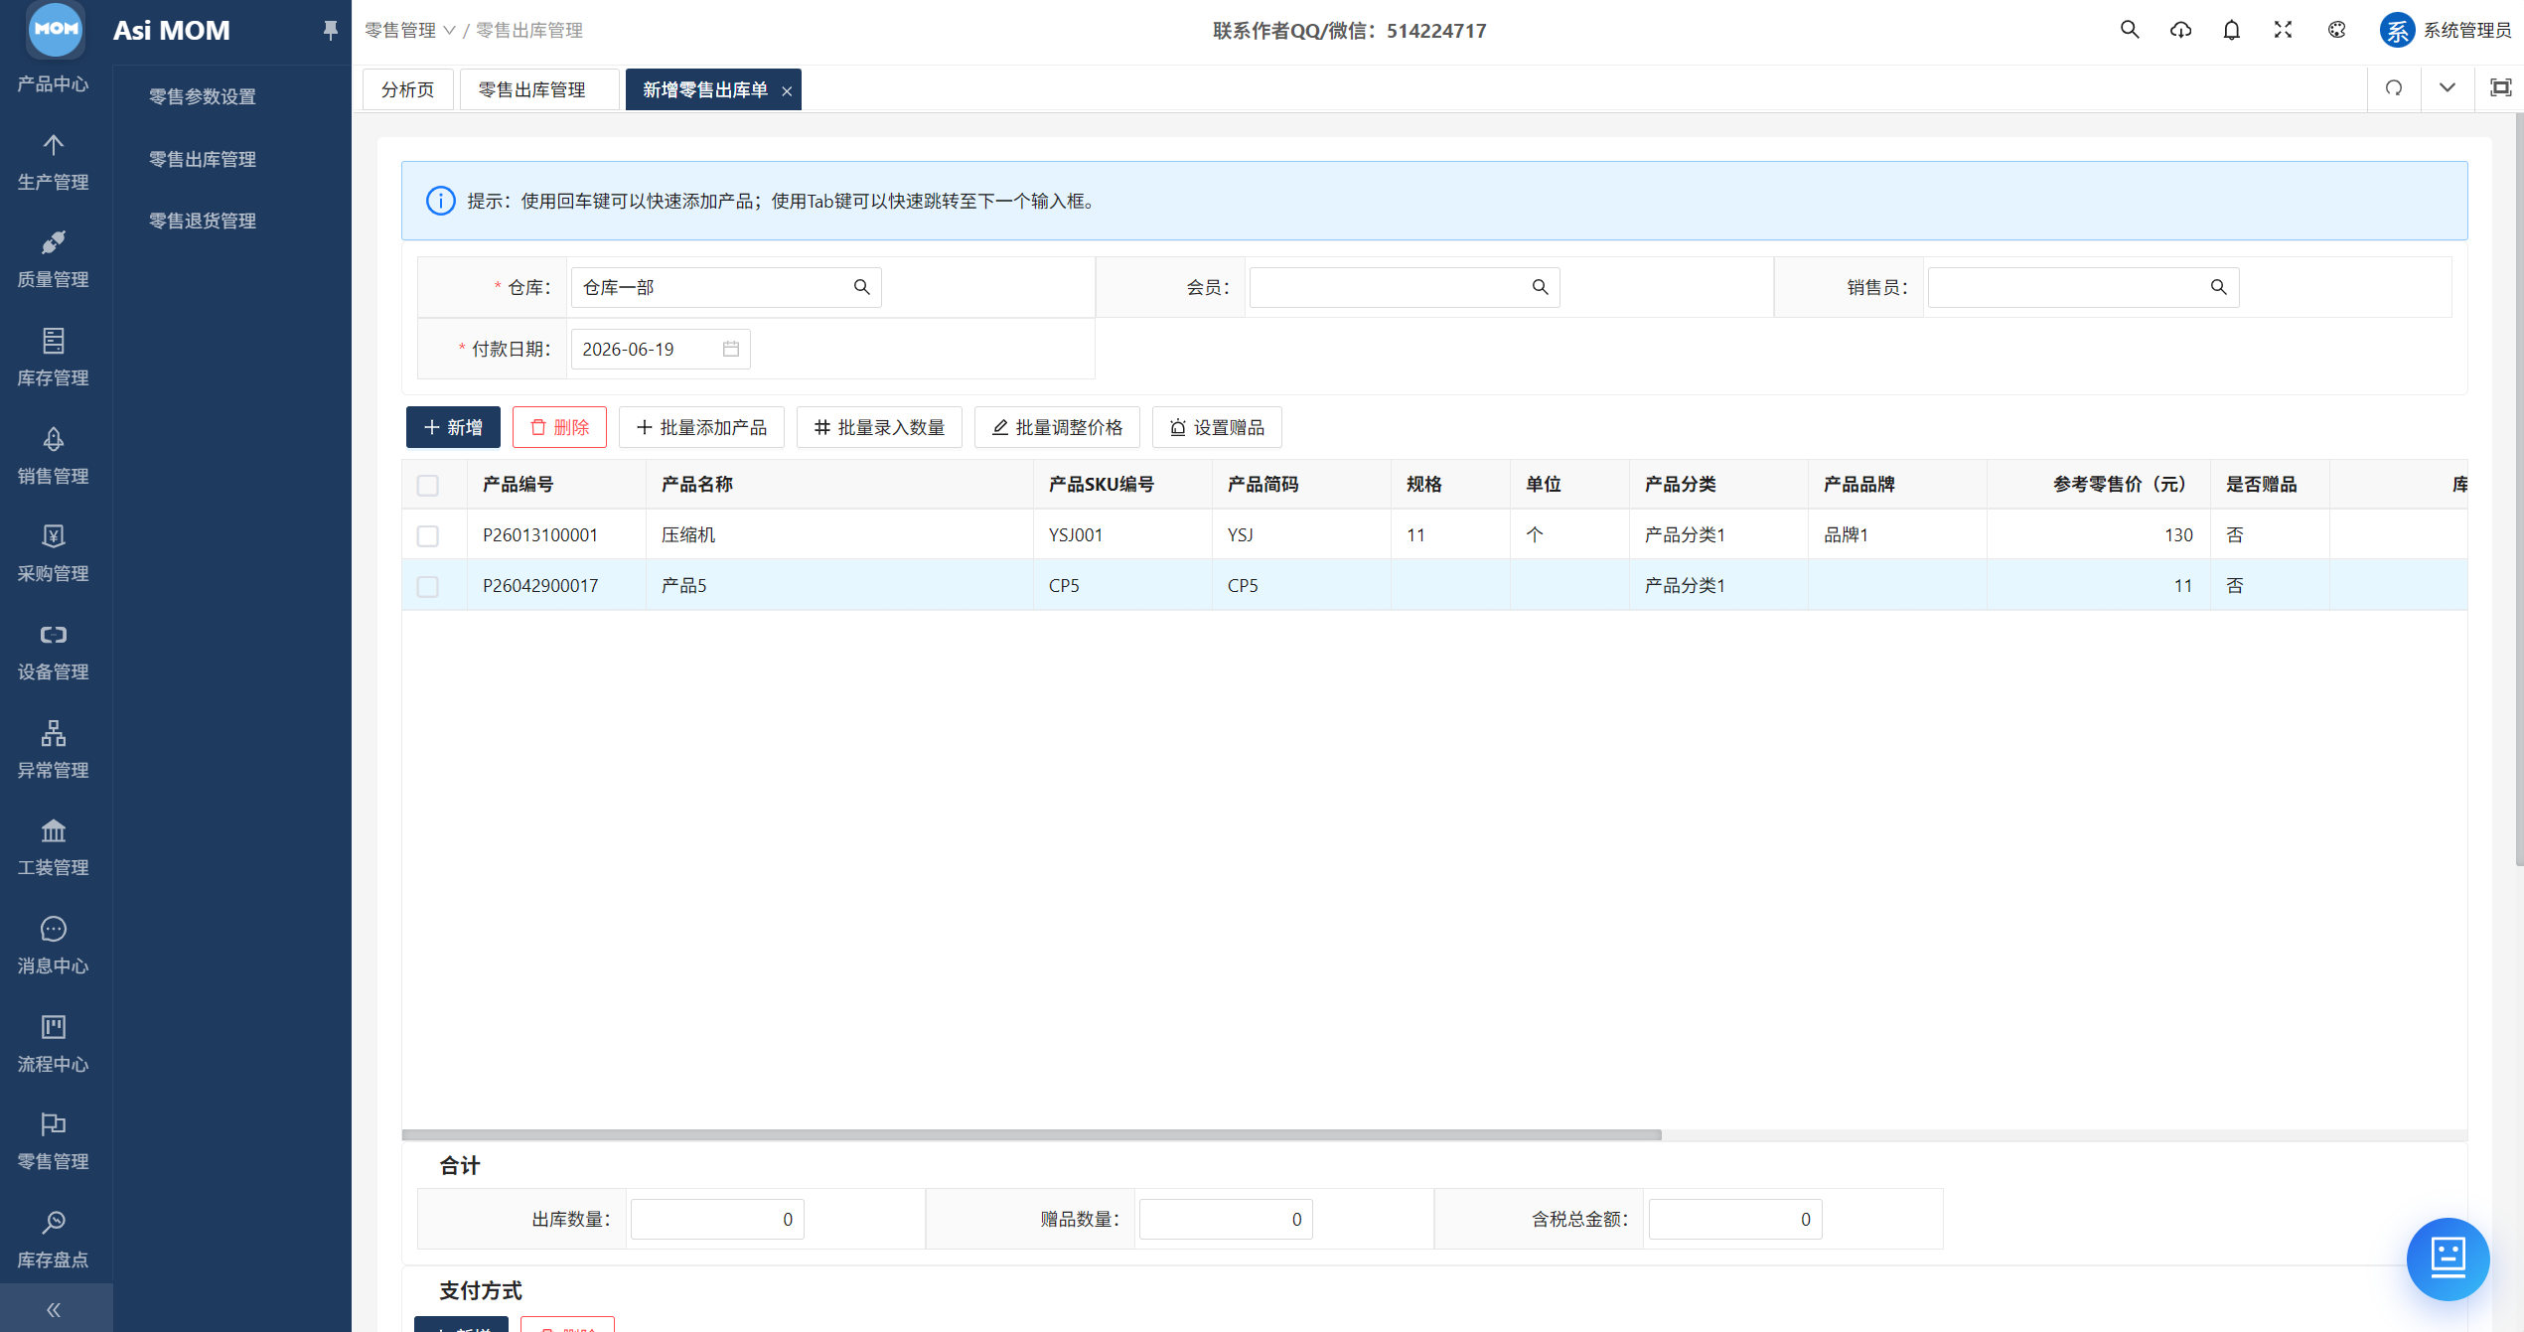Open 系统管理员 user menu
The height and width of the screenshot is (1332, 2524).
click(2445, 31)
